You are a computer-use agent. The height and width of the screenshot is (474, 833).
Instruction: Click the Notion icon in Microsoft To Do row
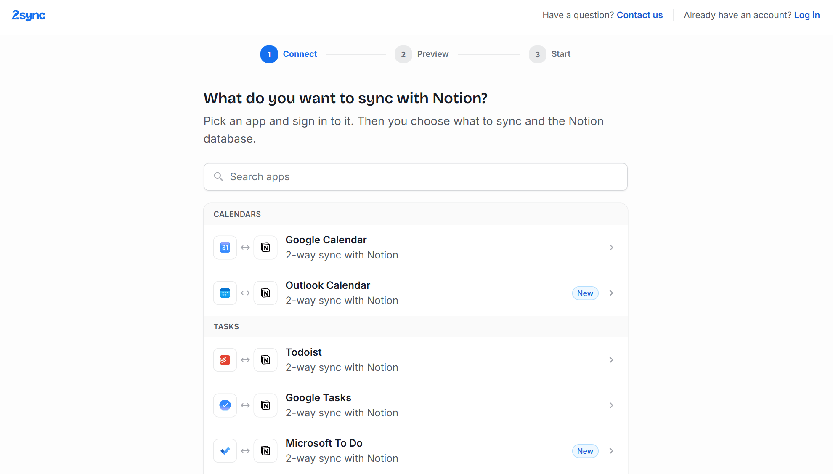[265, 451]
